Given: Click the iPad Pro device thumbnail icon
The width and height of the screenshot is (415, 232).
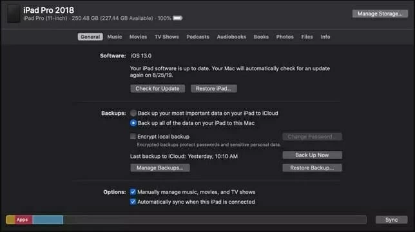Looking at the screenshot, I should [x=14, y=14].
